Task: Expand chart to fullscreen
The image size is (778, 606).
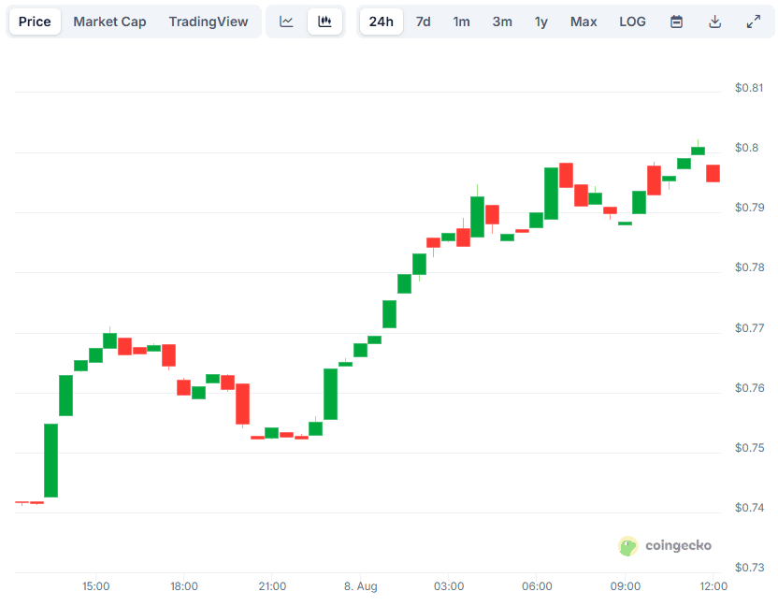Action: 754,22
